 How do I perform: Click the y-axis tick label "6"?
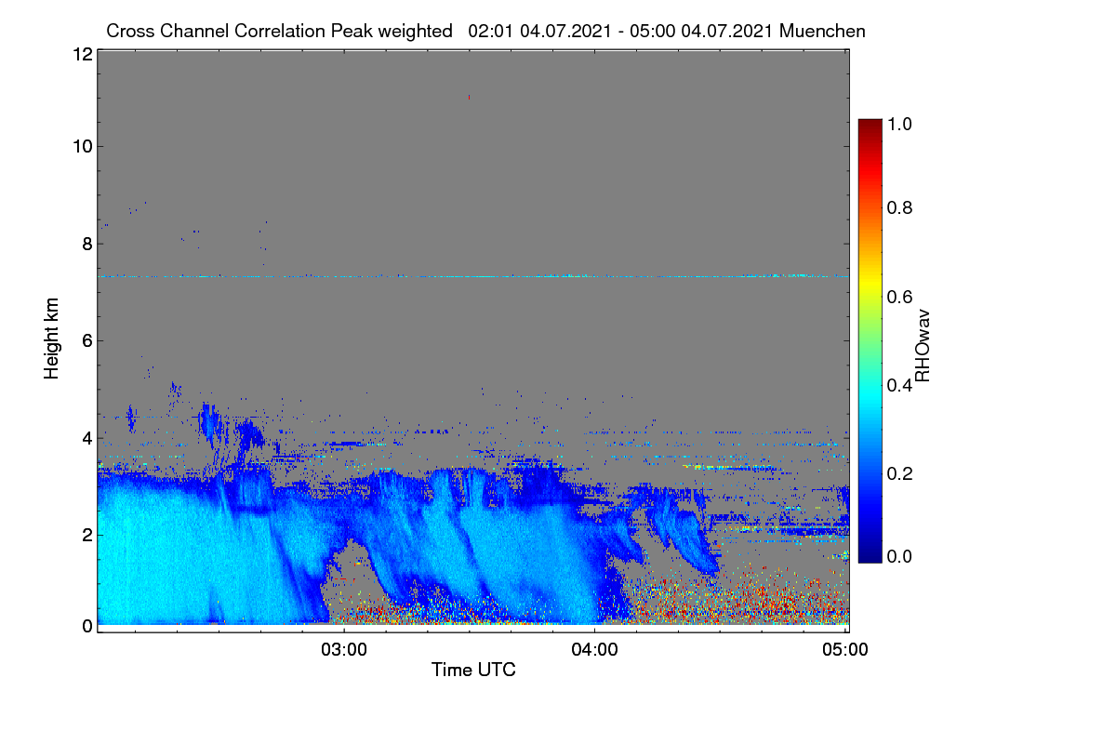[x=86, y=340]
